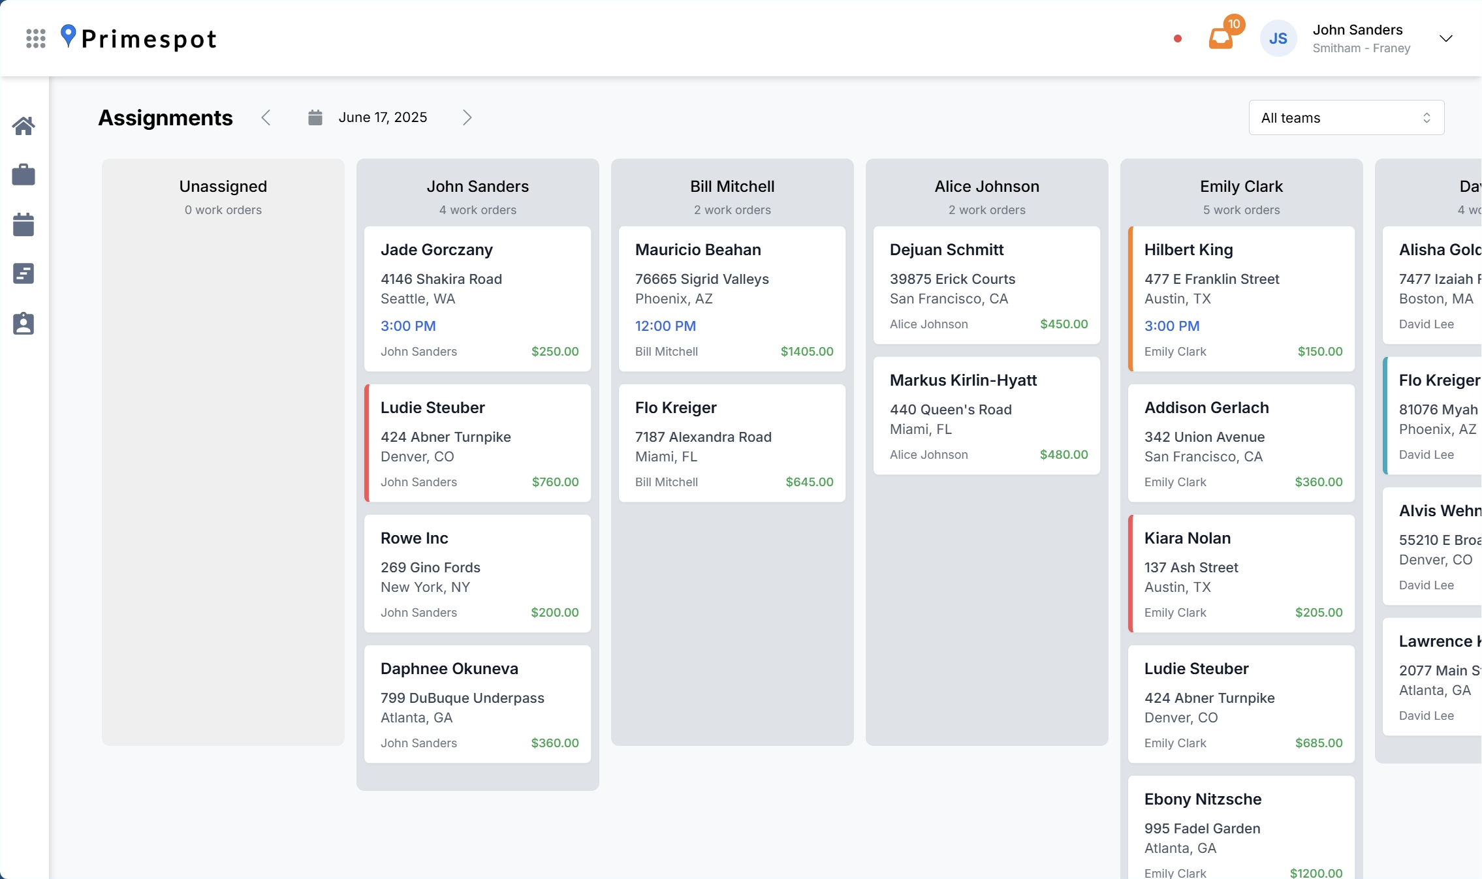Go to previous day with left chevron
The width and height of the screenshot is (1482, 879).
point(266,117)
